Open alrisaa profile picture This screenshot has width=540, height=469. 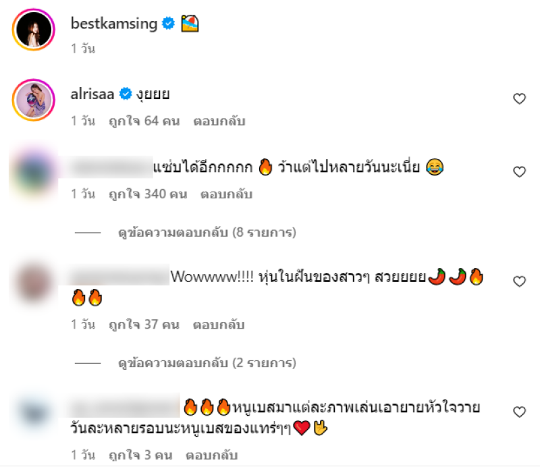(33, 100)
